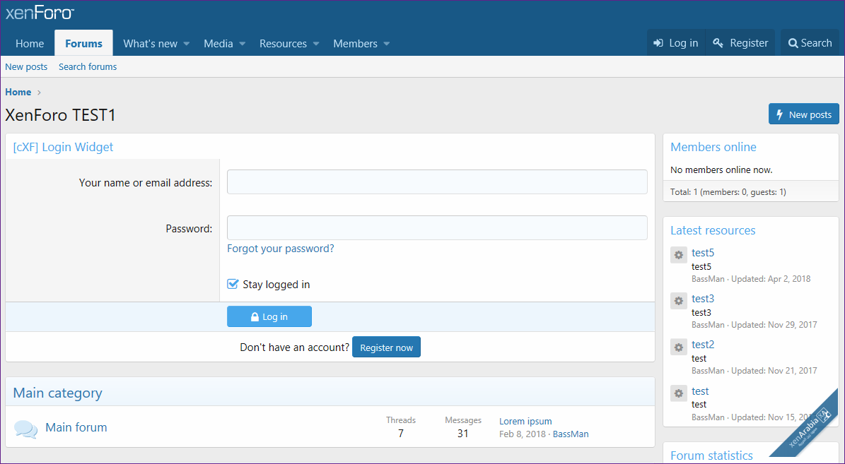The height and width of the screenshot is (464, 845).
Task: Expand the Resources menu
Action: [x=284, y=43]
